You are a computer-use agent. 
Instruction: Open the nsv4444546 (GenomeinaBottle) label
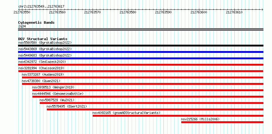tap(58, 94)
